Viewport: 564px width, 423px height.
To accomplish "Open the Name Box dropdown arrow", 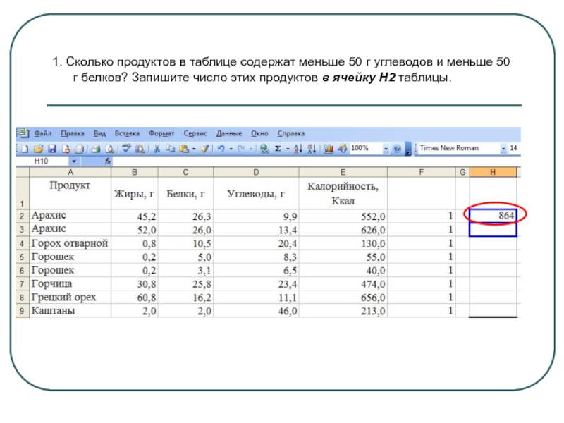I will (x=73, y=161).
